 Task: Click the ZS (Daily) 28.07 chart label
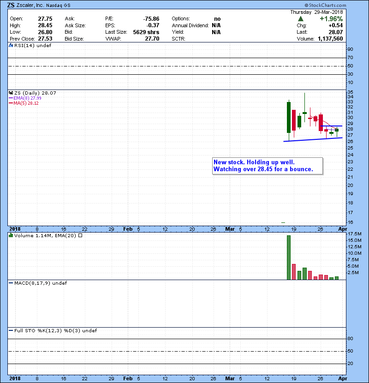35,93
